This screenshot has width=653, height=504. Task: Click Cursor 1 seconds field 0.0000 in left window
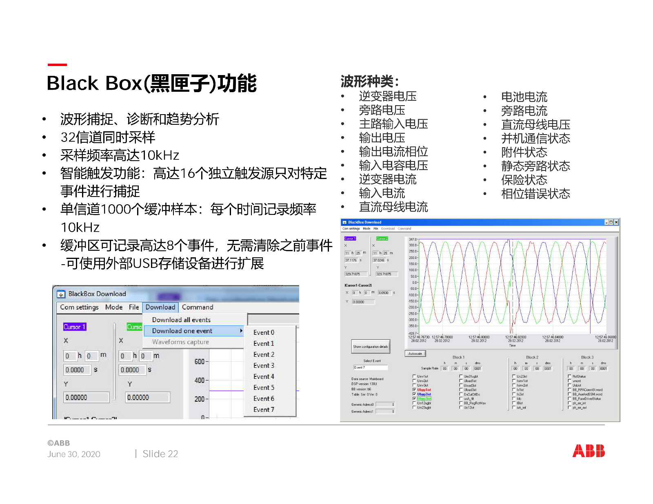coord(78,369)
